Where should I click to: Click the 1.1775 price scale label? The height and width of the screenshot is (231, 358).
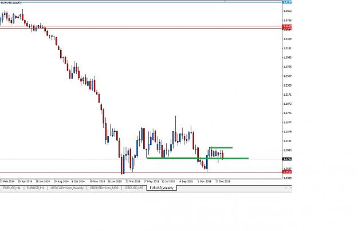click(x=288, y=113)
